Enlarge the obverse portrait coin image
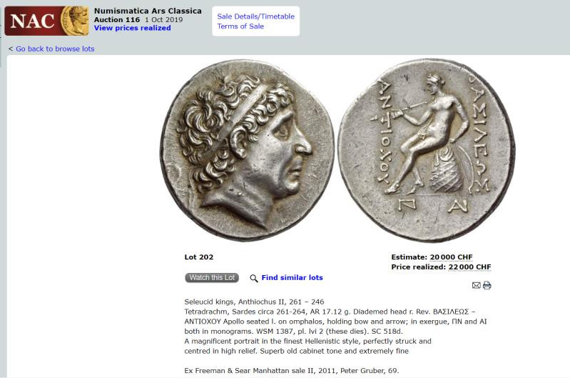The height and width of the screenshot is (378, 570). click(248, 150)
